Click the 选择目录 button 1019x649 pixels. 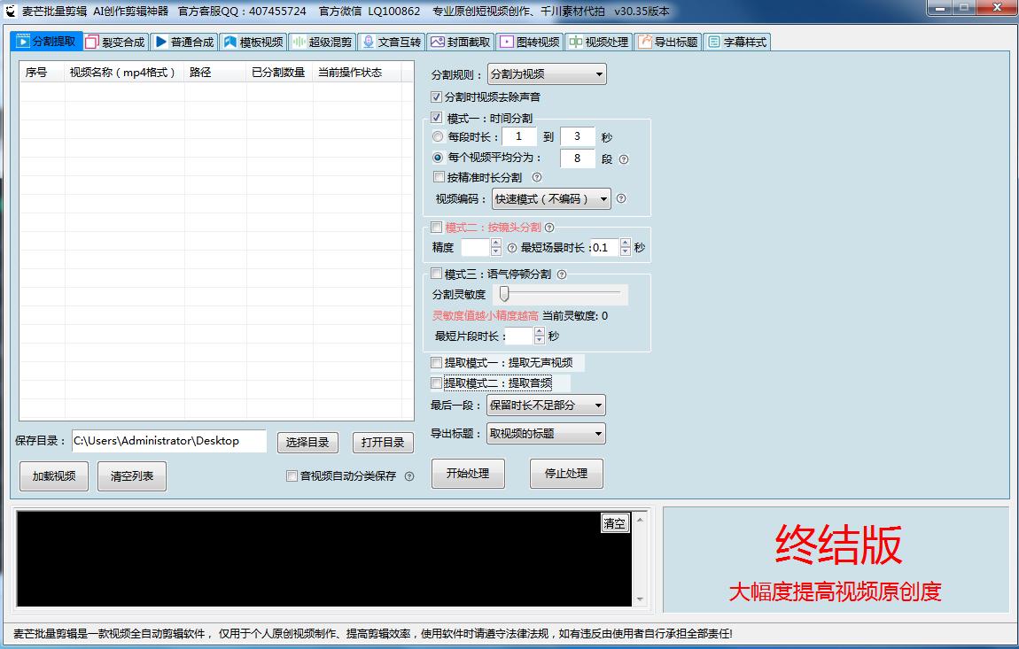pyautogui.click(x=307, y=442)
